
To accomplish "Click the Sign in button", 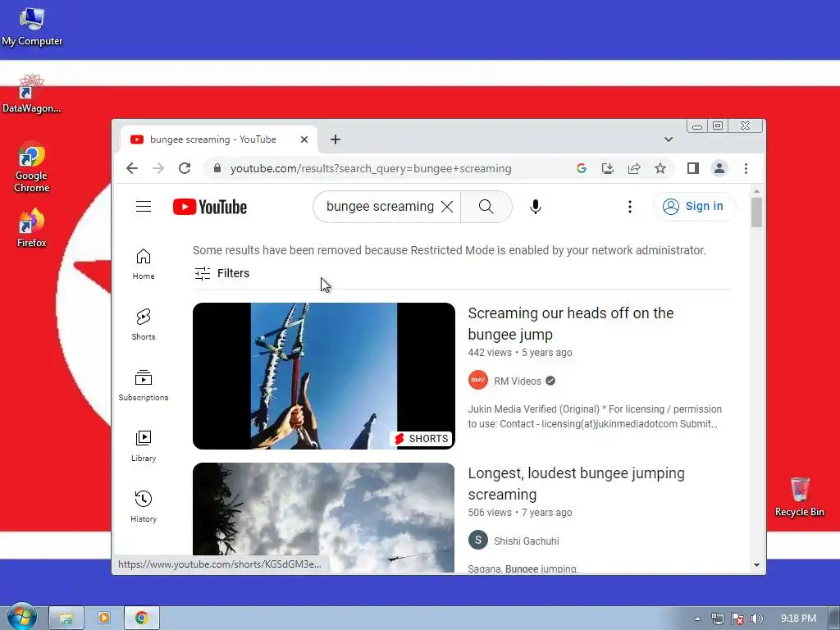I will point(694,206).
